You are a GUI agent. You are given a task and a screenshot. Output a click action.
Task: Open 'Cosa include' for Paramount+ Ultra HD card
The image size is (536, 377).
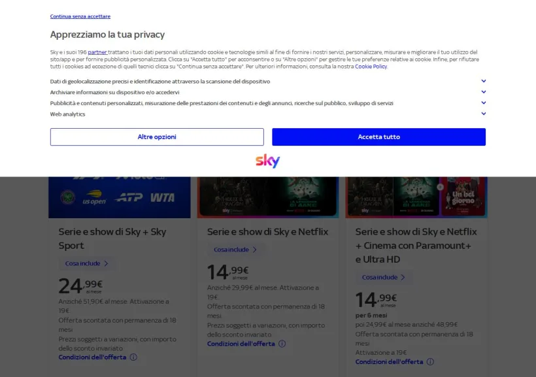[x=384, y=277]
